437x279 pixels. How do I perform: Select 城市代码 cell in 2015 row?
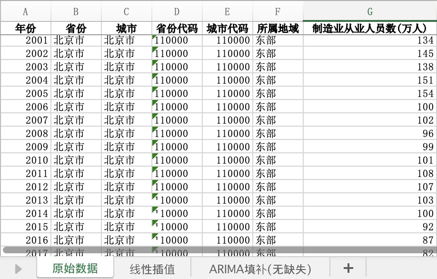228,227
